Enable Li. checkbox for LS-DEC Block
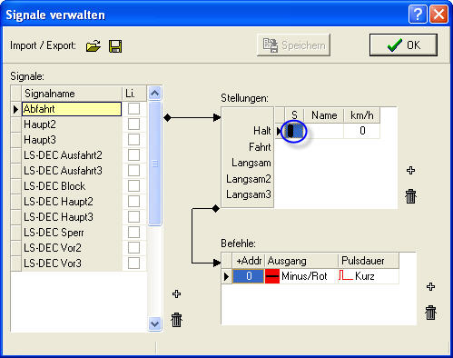 133,185
